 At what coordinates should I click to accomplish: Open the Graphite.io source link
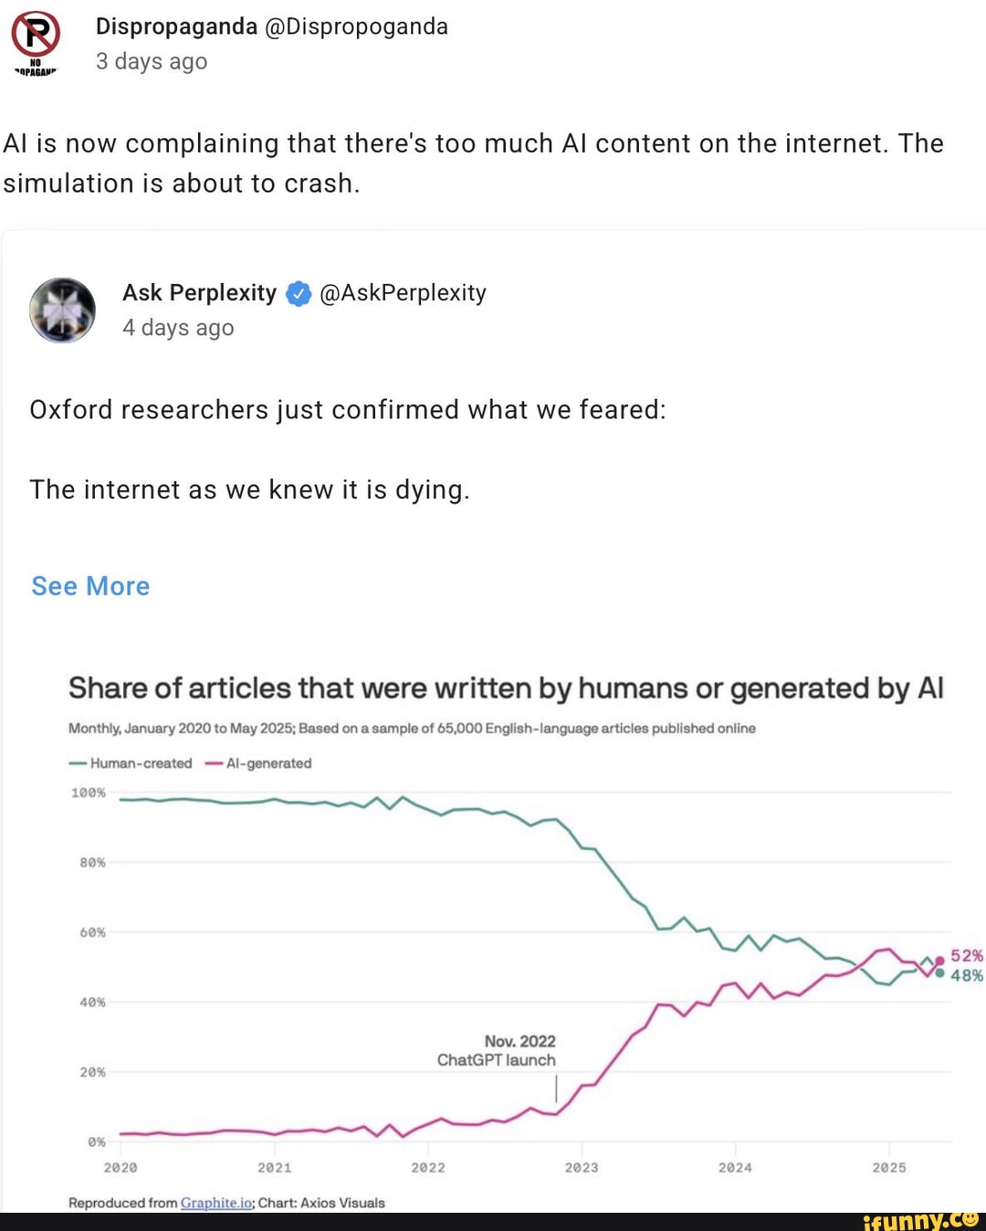click(x=215, y=1203)
